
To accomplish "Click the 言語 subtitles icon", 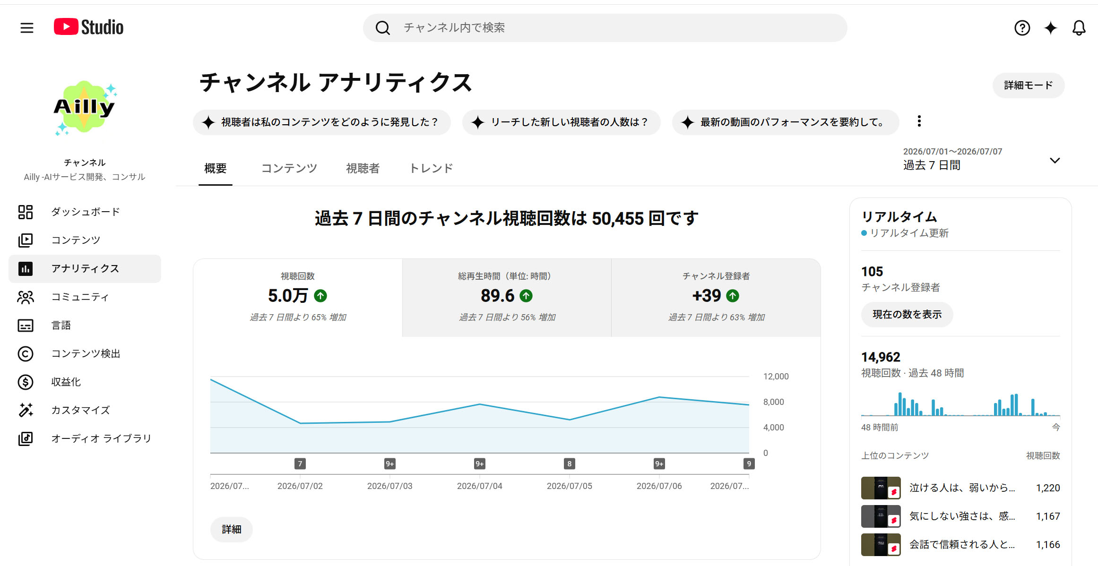I will click(26, 326).
